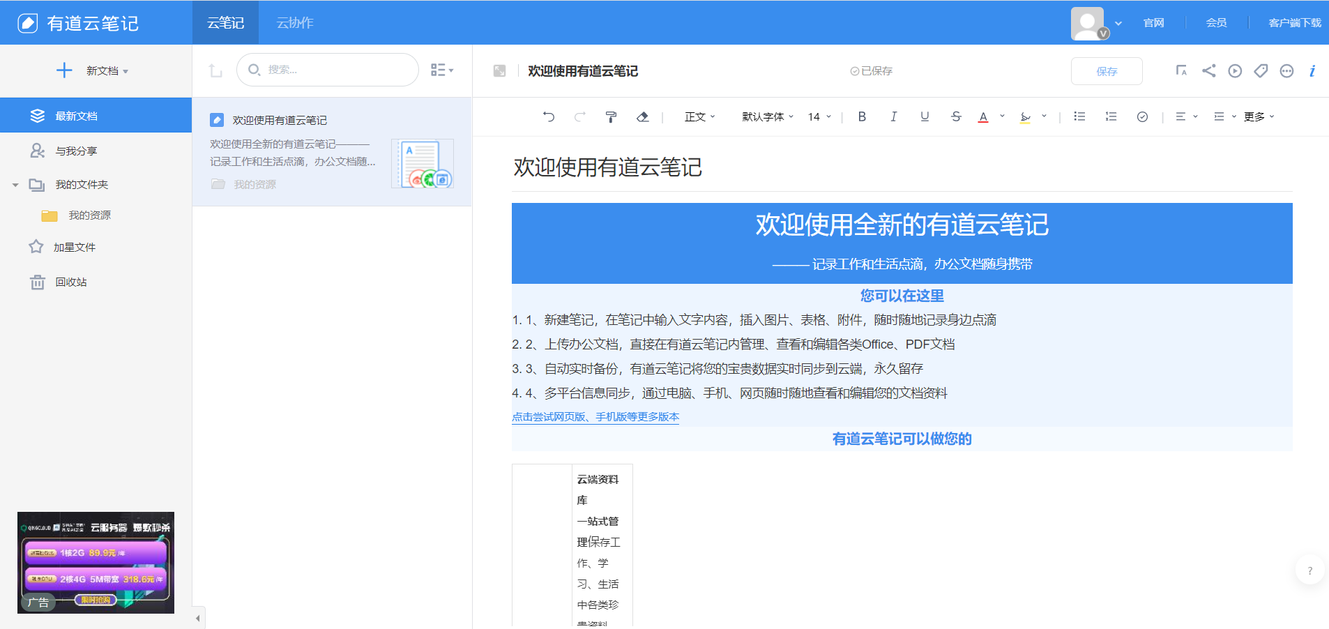The height and width of the screenshot is (629, 1329).
Task: Open the 会员 membership link
Action: (1216, 23)
